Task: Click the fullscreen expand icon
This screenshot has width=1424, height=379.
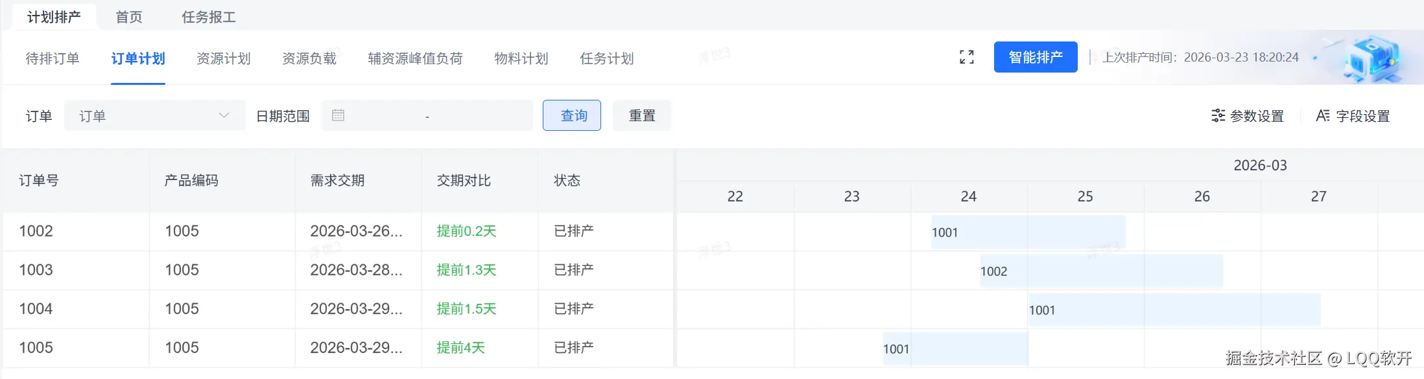Action: click(x=966, y=58)
